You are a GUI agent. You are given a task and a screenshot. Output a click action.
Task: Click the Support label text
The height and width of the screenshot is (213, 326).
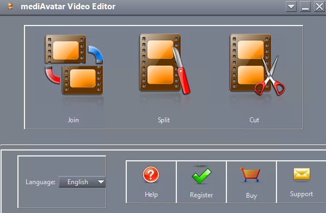click(x=302, y=194)
